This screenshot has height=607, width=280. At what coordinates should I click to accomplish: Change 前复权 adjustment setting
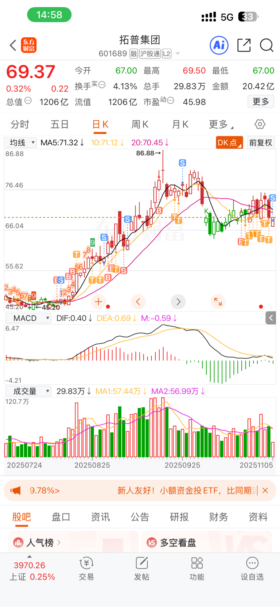tap(261, 142)
